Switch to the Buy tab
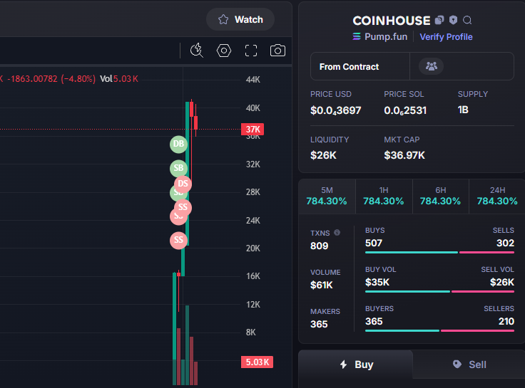 pos(355,365)
